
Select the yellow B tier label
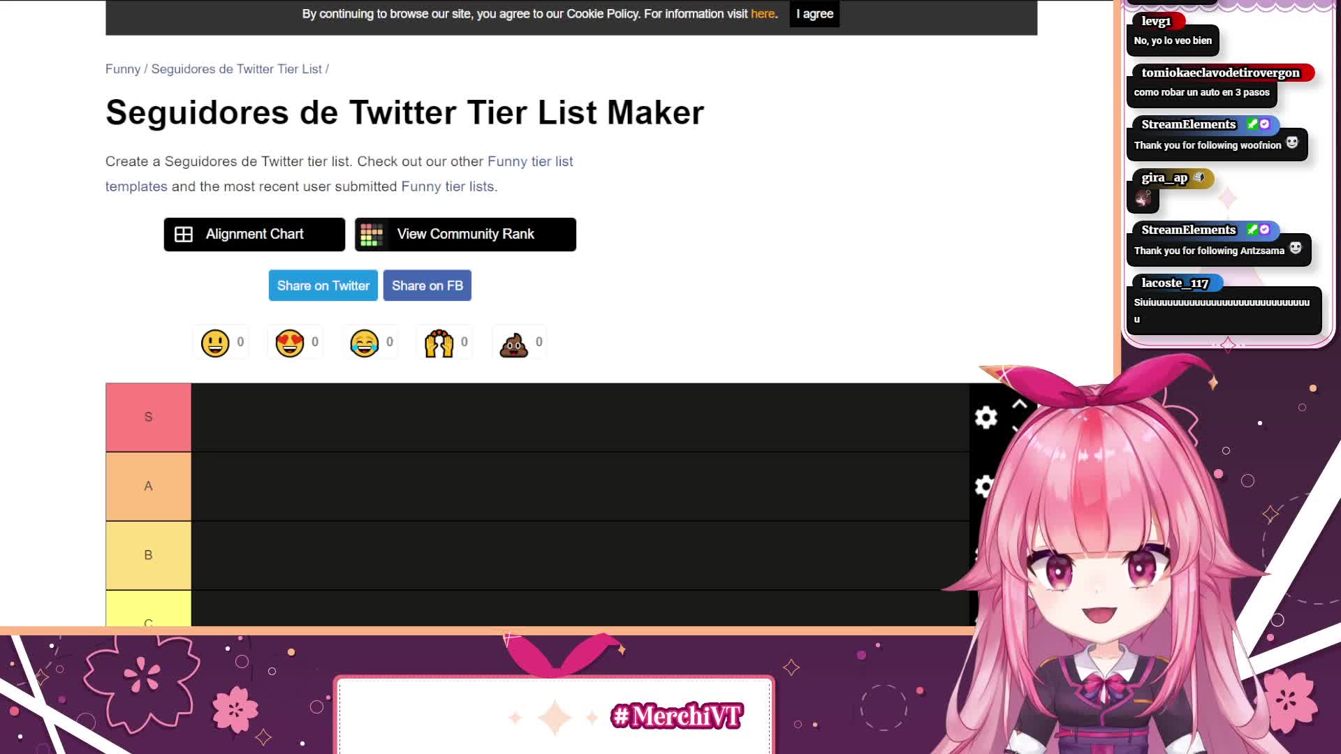click(148, 555)
